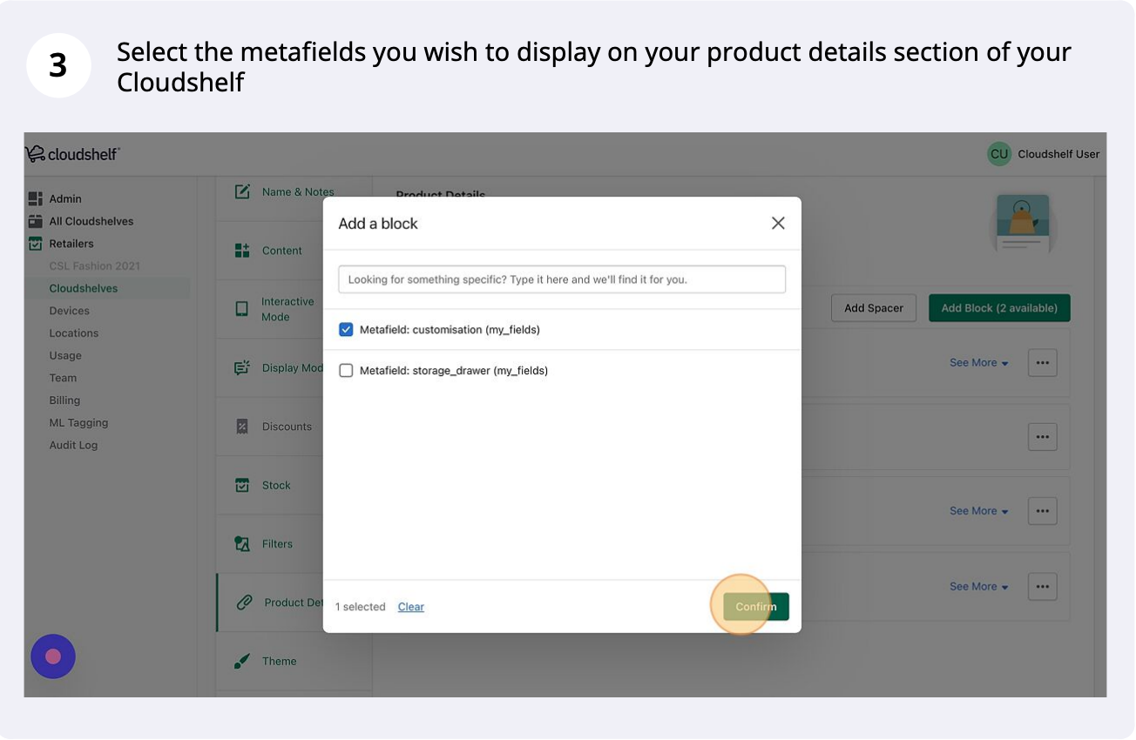Viewport: 1136px width, 740px height.
Task: Expand the last See More dropdown
Action: click(x=979, y=587)
